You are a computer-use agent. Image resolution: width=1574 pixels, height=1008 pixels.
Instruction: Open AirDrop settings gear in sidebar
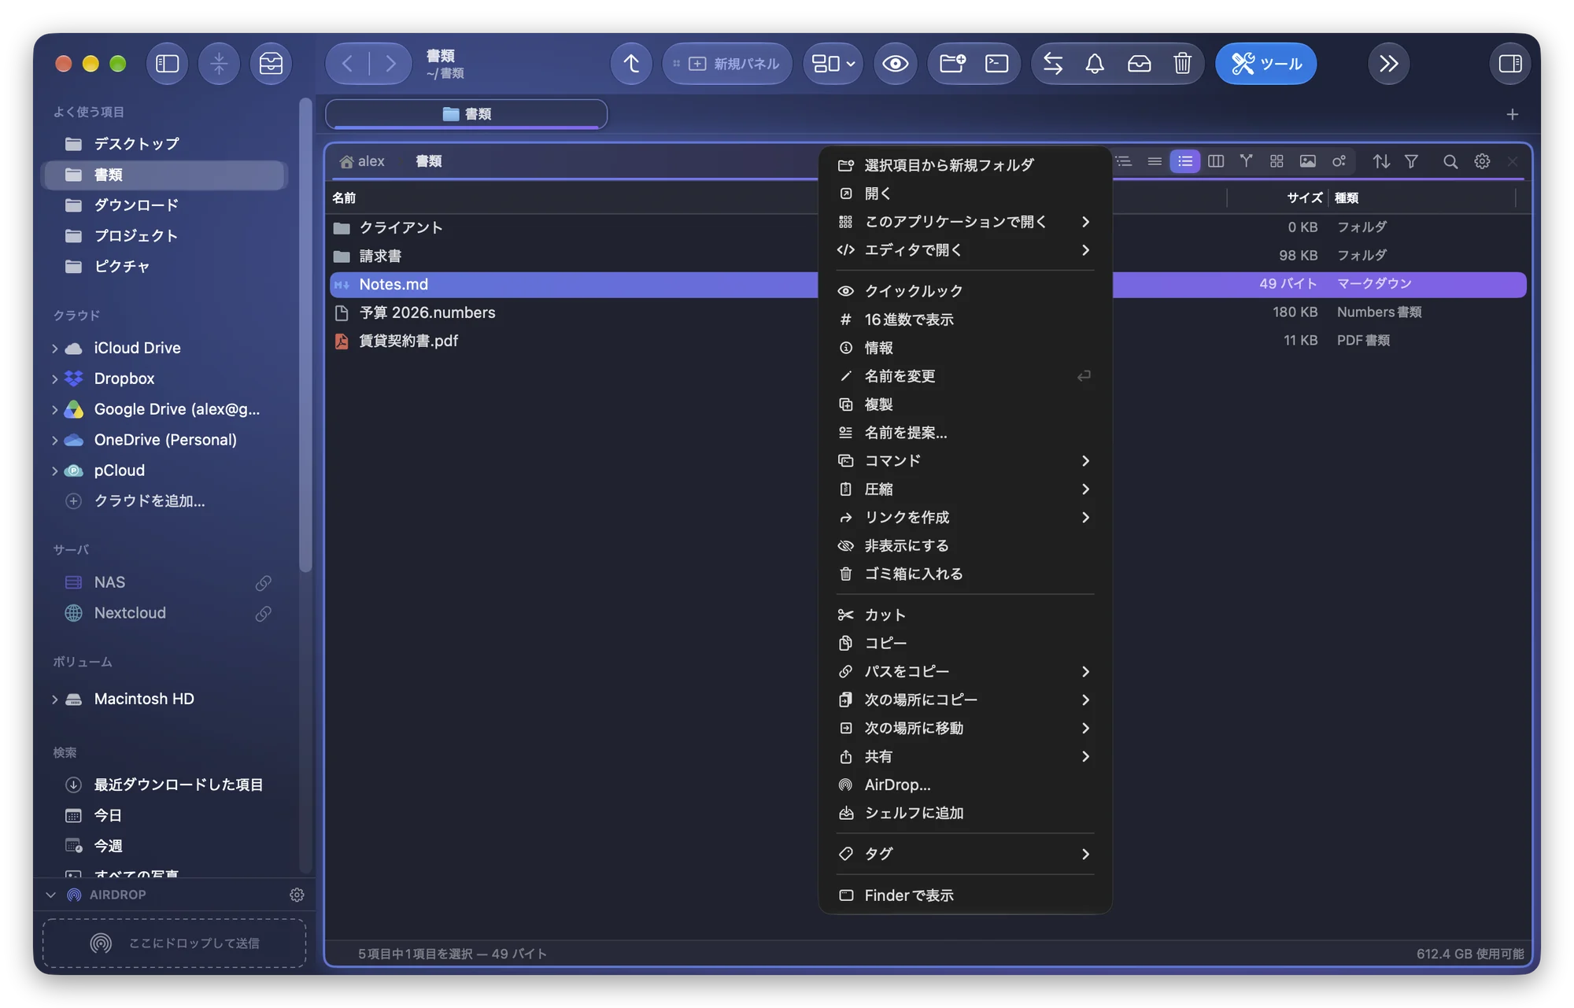[297, 895]
